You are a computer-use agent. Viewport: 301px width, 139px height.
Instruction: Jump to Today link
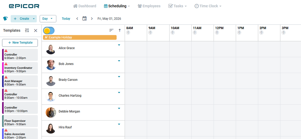[x=66, y=18]
